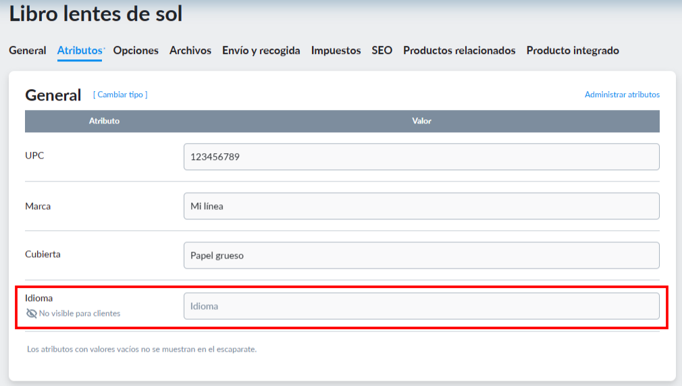Click the Marca input containing Mi línea
This screenshot has width=682, height=386.
click(421, 206)
